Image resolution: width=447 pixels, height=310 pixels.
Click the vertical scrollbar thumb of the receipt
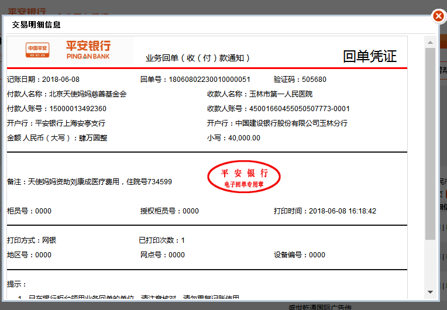click(430, 144)
